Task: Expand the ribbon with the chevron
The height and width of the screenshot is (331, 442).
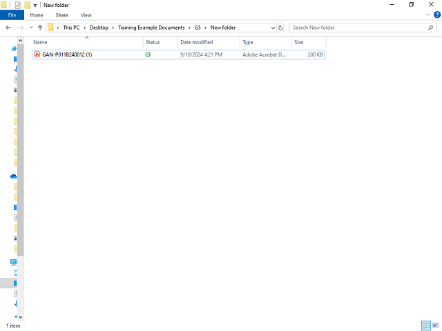Action: coord(427,14)
